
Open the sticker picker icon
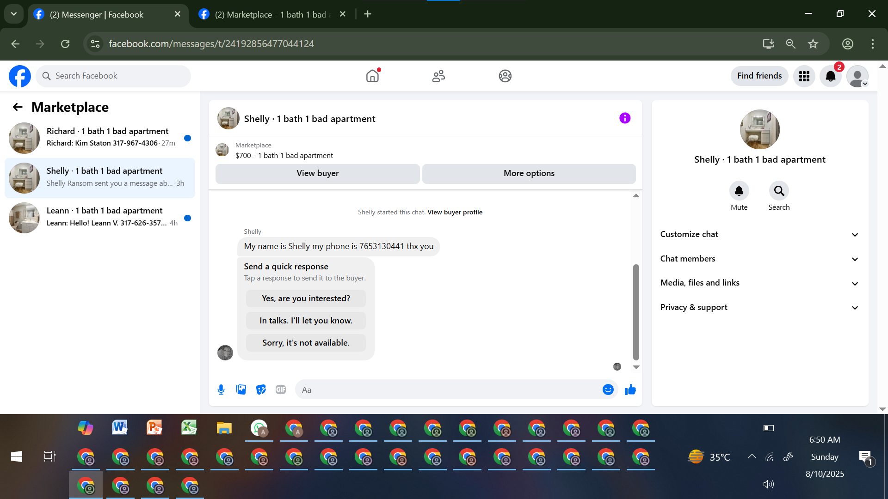point(261,389)
